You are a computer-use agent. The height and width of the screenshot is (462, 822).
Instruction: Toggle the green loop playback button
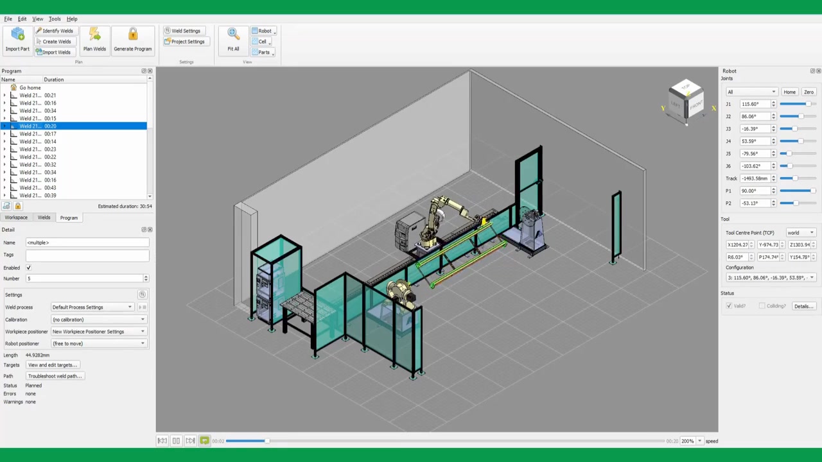point(204,441)
